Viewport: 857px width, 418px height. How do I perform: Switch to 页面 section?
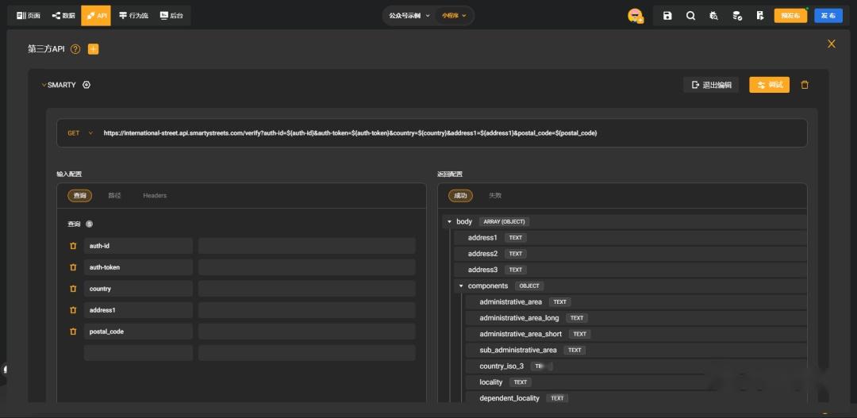pyautogui.click(x=29, y=16)
